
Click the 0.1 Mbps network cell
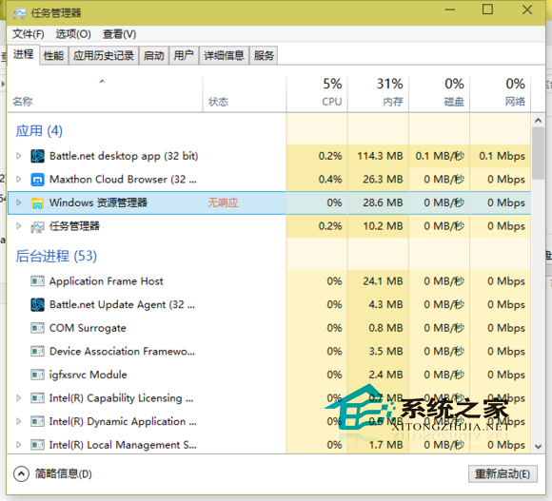(502, 156)
